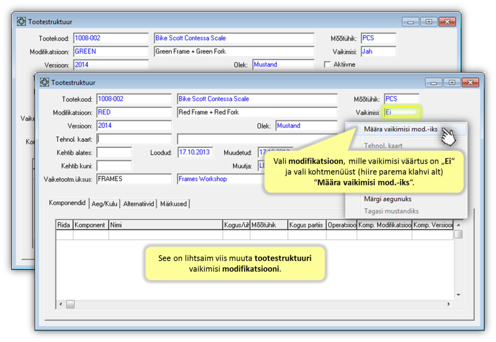Click the Tootestruktuur icon in front window title bar
This screenshot has width=496, height=342.
click(44, 82)
